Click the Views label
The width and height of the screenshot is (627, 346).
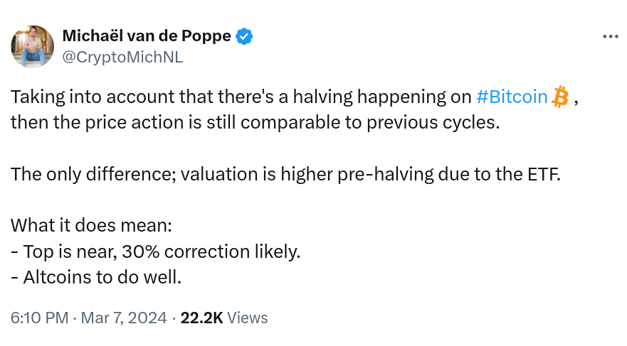(247, 318)
